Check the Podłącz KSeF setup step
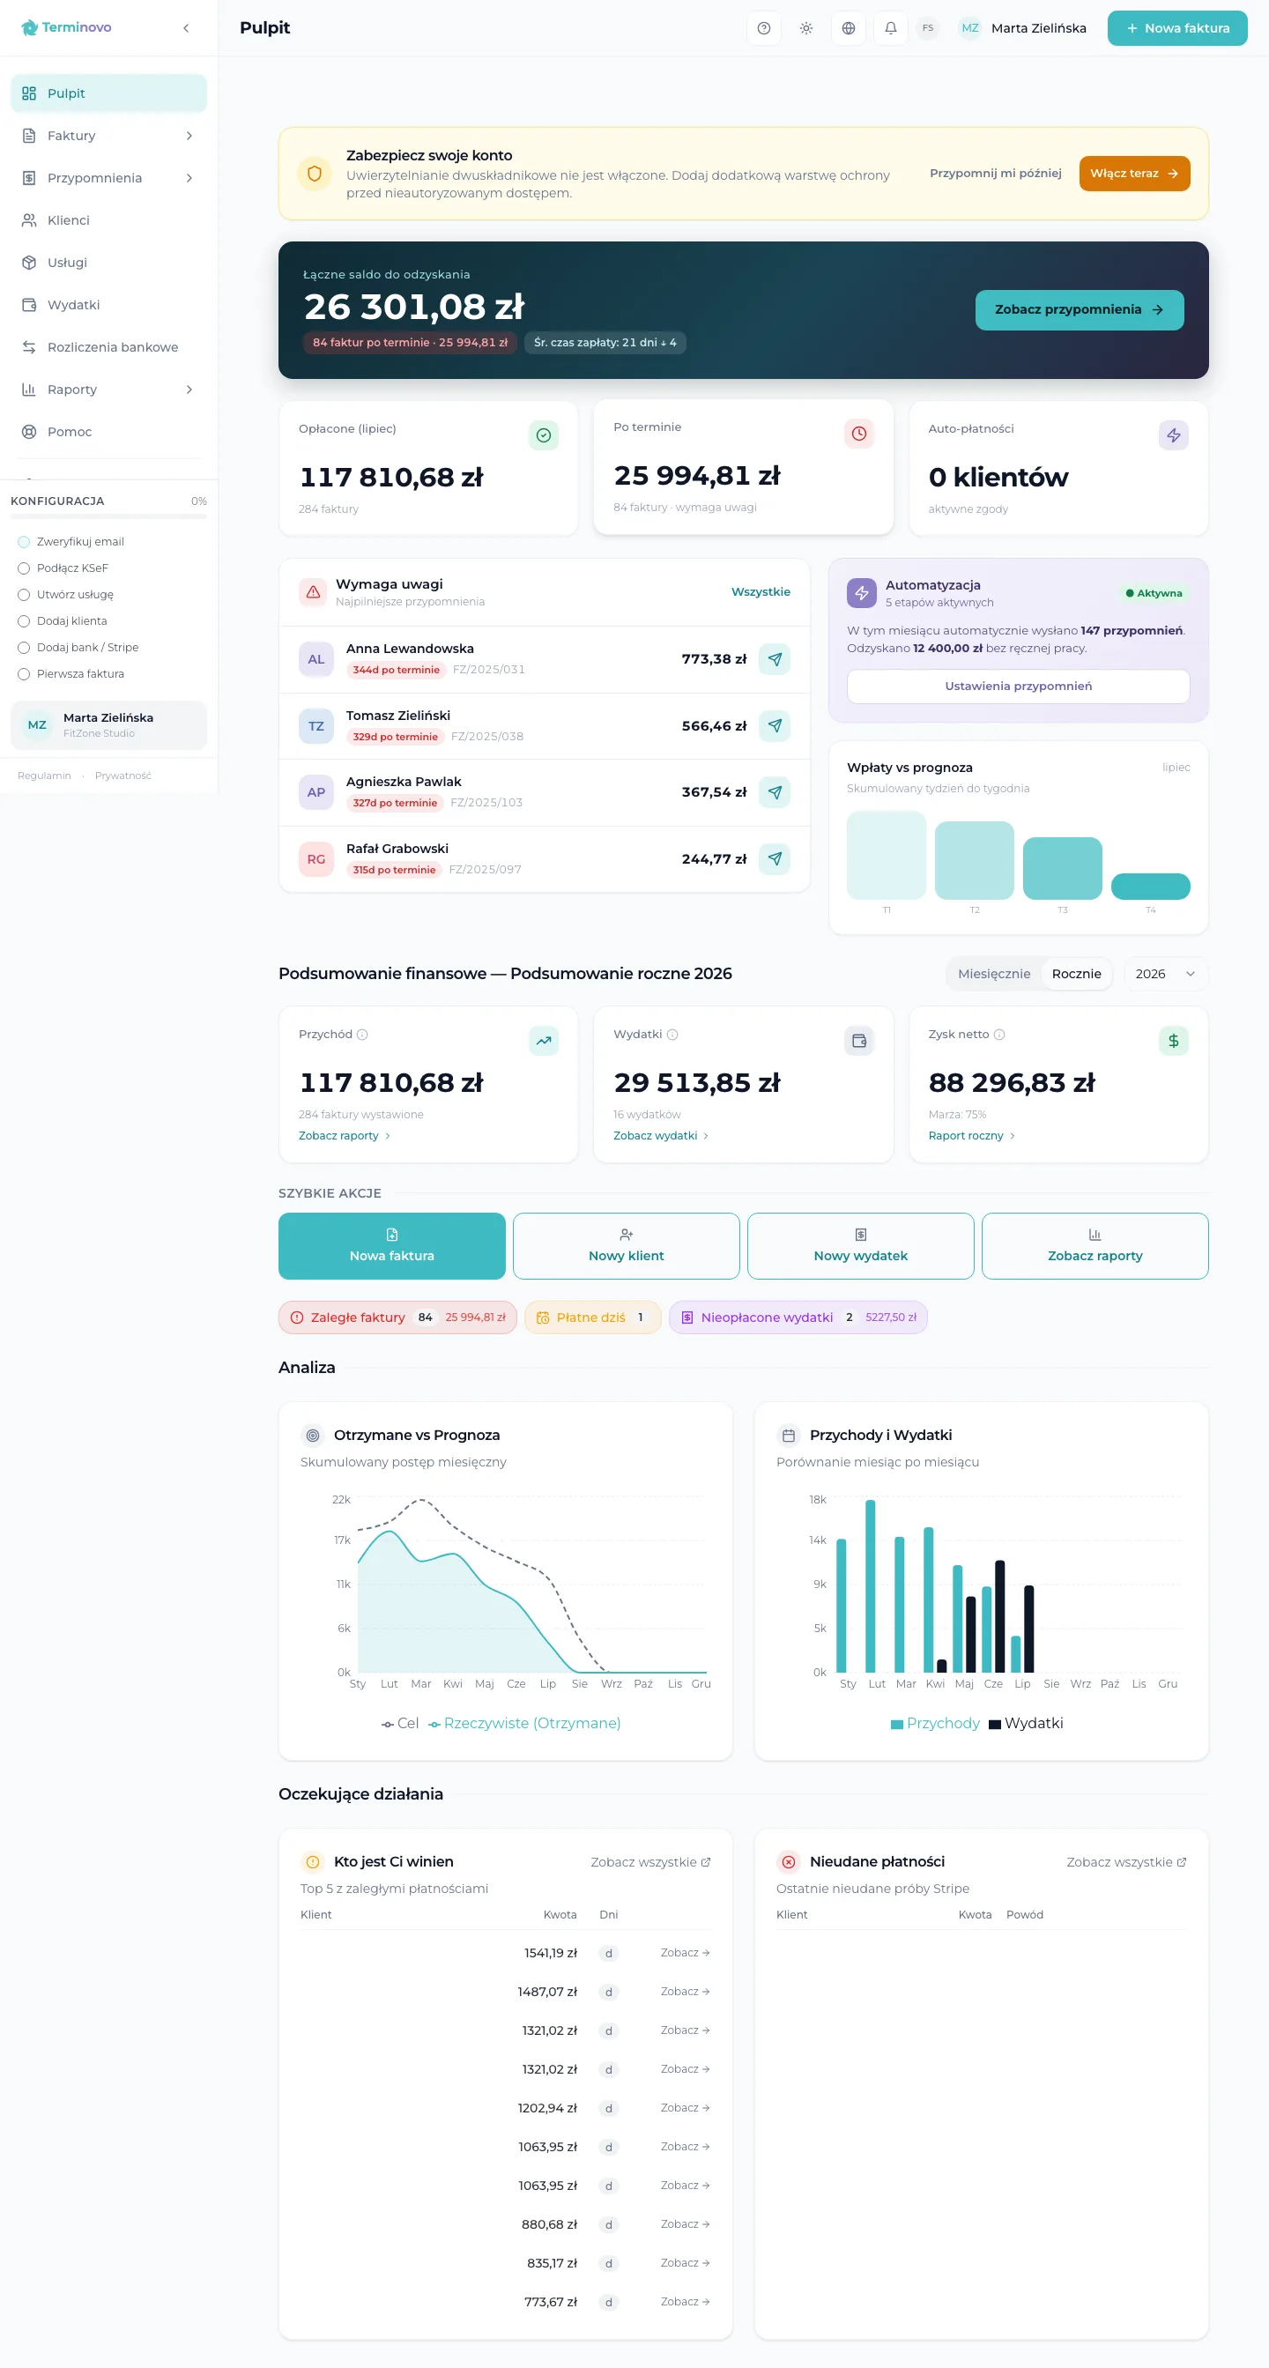This screenshot has height=2368, width=1269. pyautogui.click(x=24, y=568)
